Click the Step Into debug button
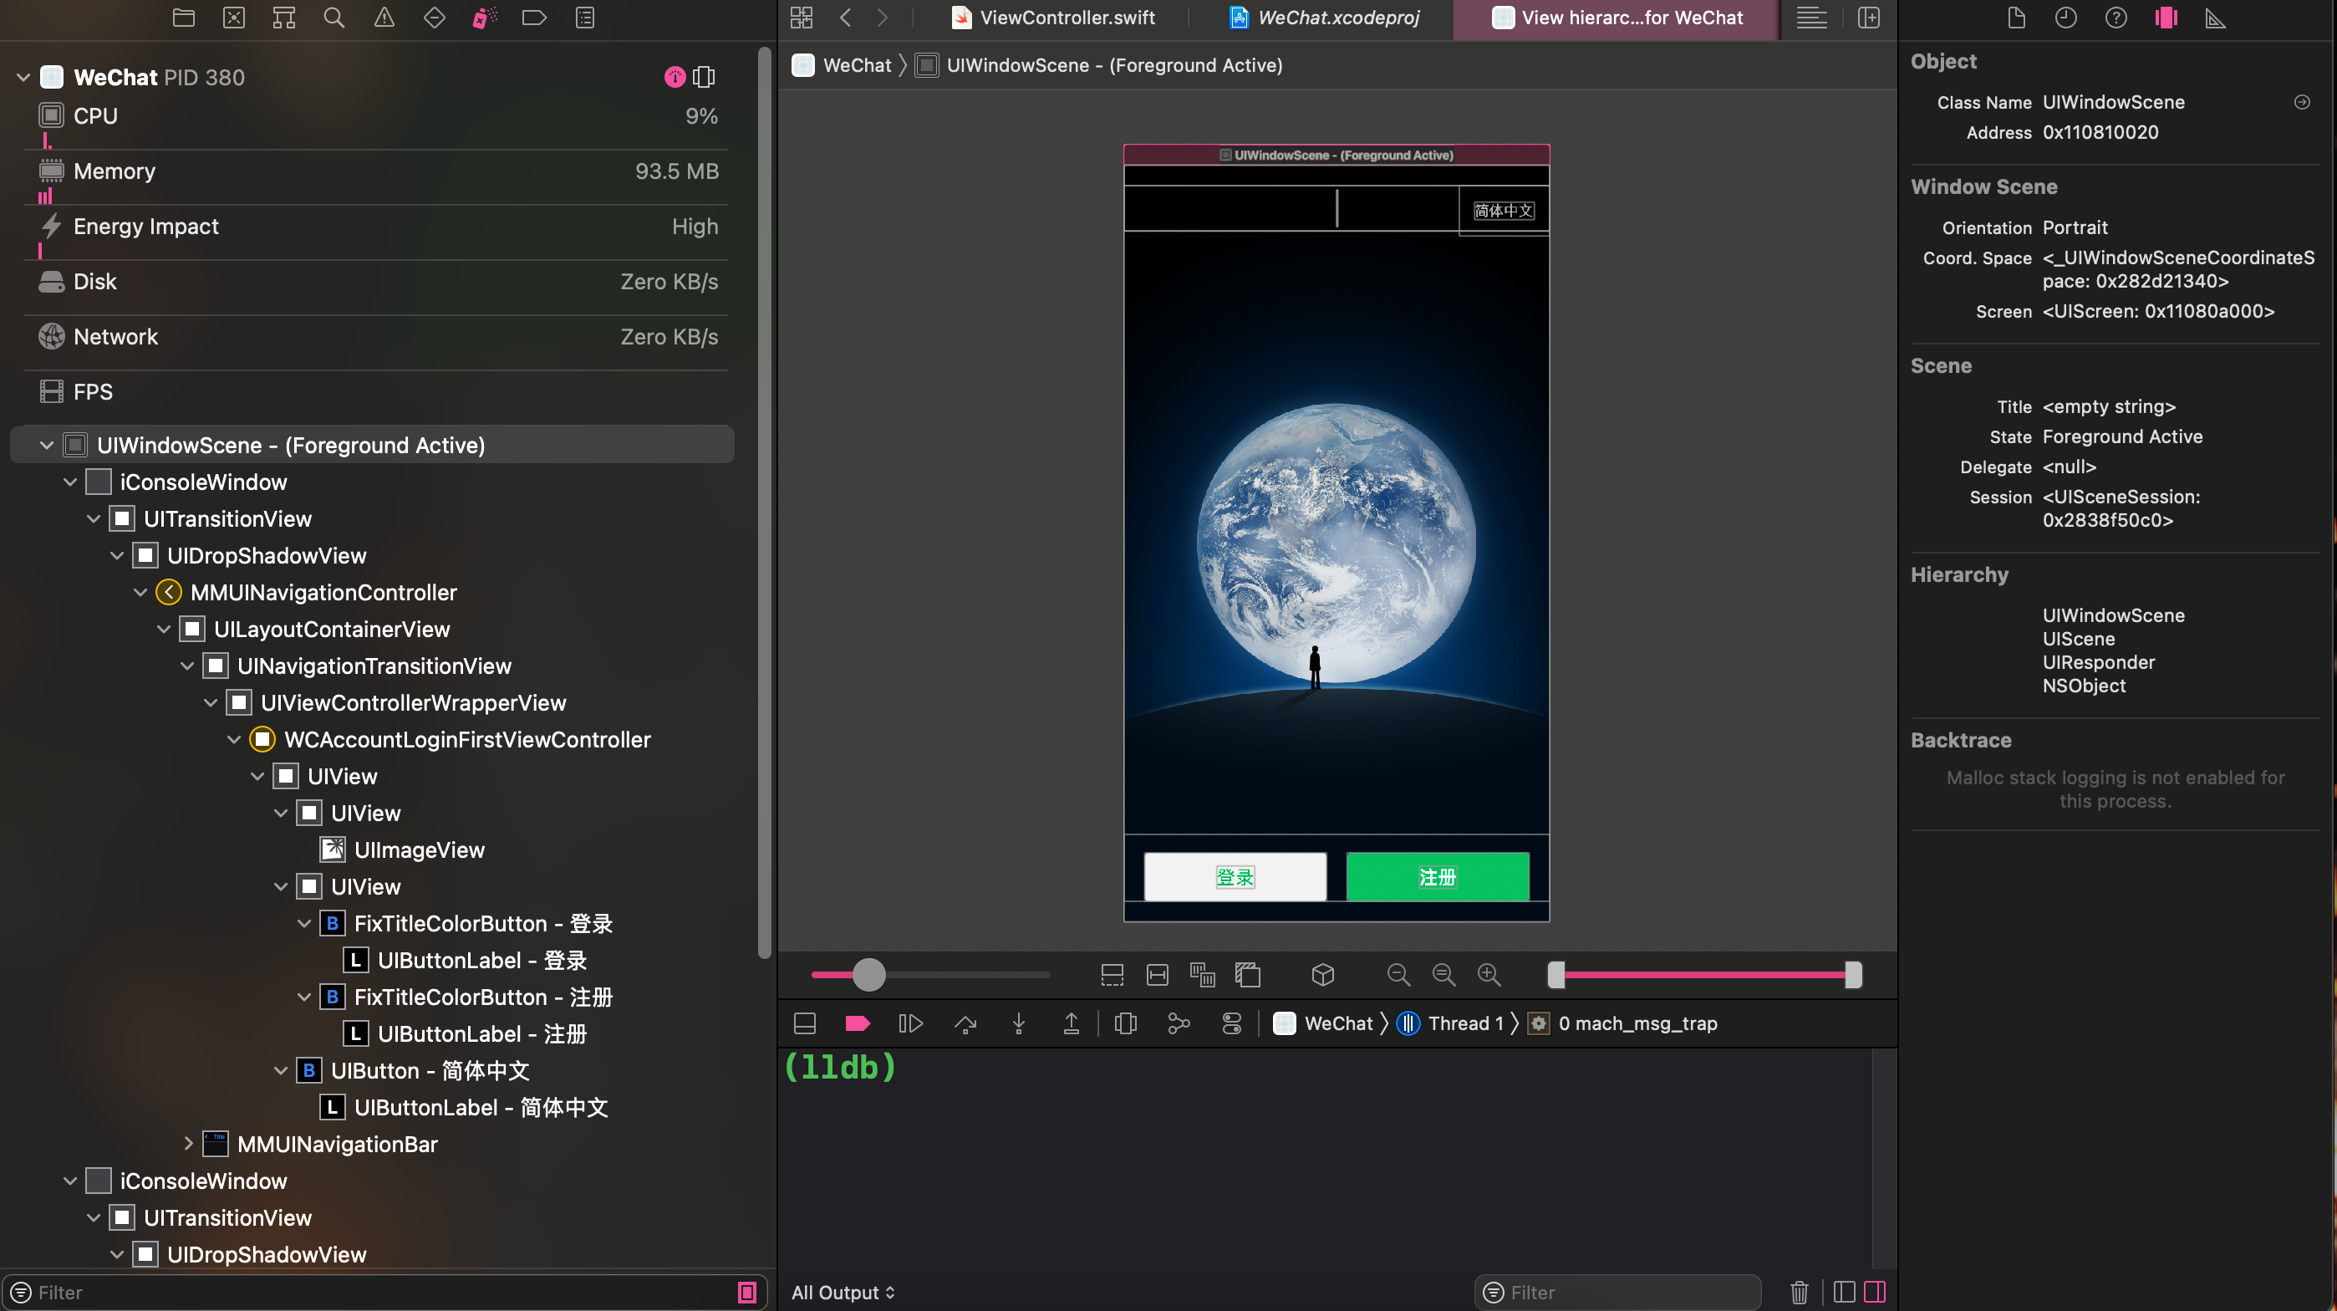Screen dimensions: 2337x1311 1019,1023
